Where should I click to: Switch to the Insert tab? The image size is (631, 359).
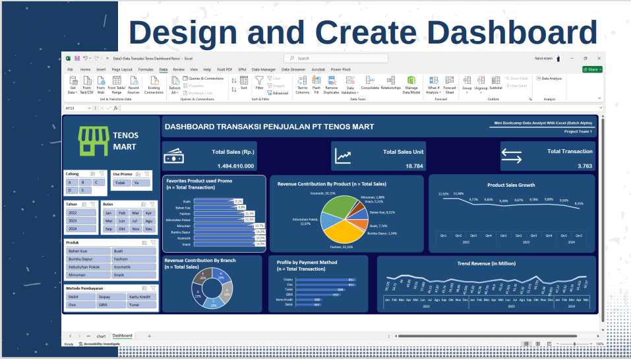tap(101, 69)
